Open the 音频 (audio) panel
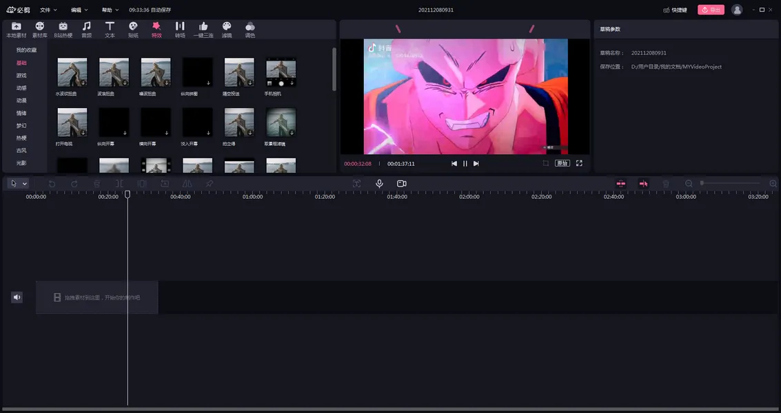 [x=85, y=29]
